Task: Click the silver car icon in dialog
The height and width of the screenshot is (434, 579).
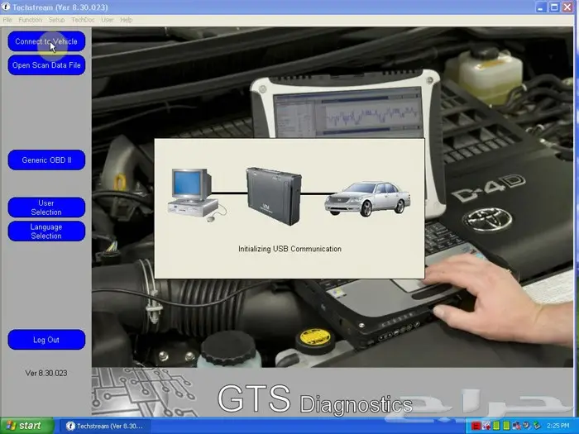Action: pyautogui.click(x=366, y=199)
